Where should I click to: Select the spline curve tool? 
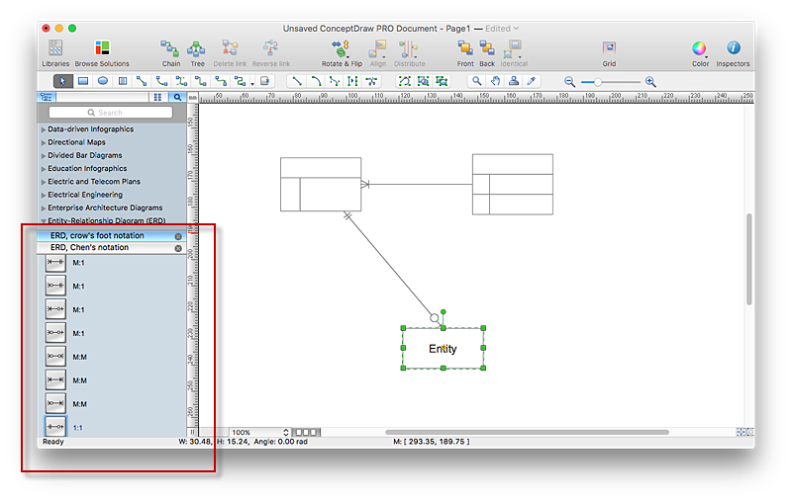tap(335, 81)
